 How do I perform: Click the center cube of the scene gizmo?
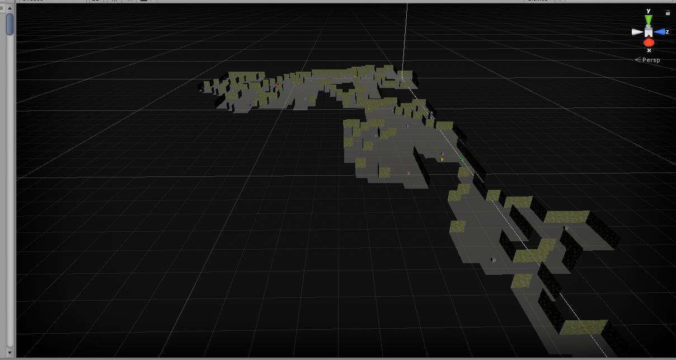[x=648, y=32]
